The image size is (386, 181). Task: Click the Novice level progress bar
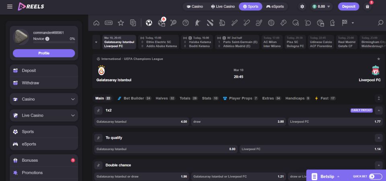tap(54, 43)
